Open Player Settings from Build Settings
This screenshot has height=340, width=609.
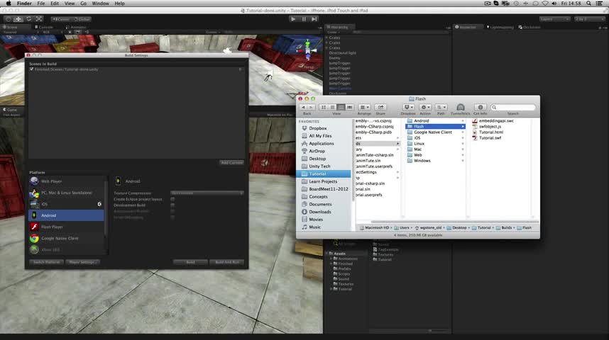[x=83, y=262]
